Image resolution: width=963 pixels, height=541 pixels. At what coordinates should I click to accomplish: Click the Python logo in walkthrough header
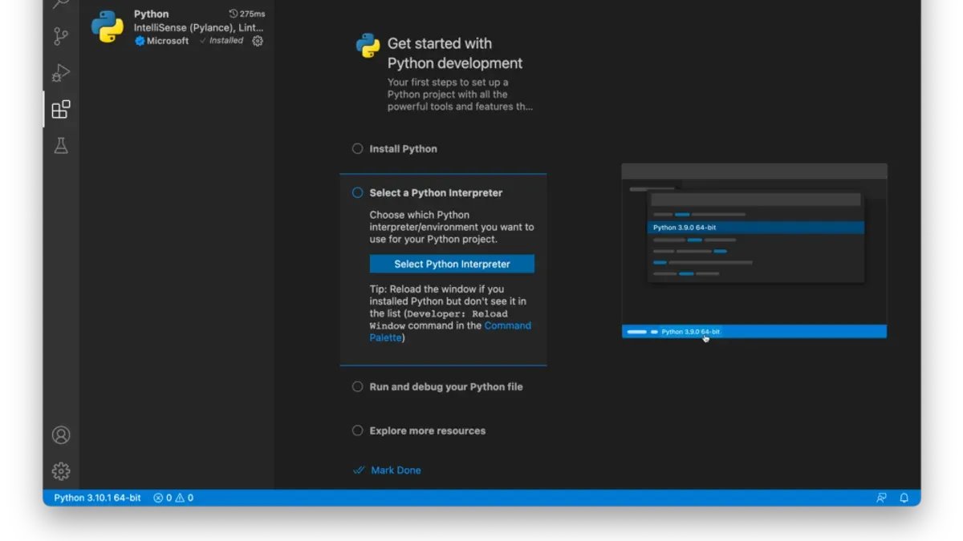point(368,46)
